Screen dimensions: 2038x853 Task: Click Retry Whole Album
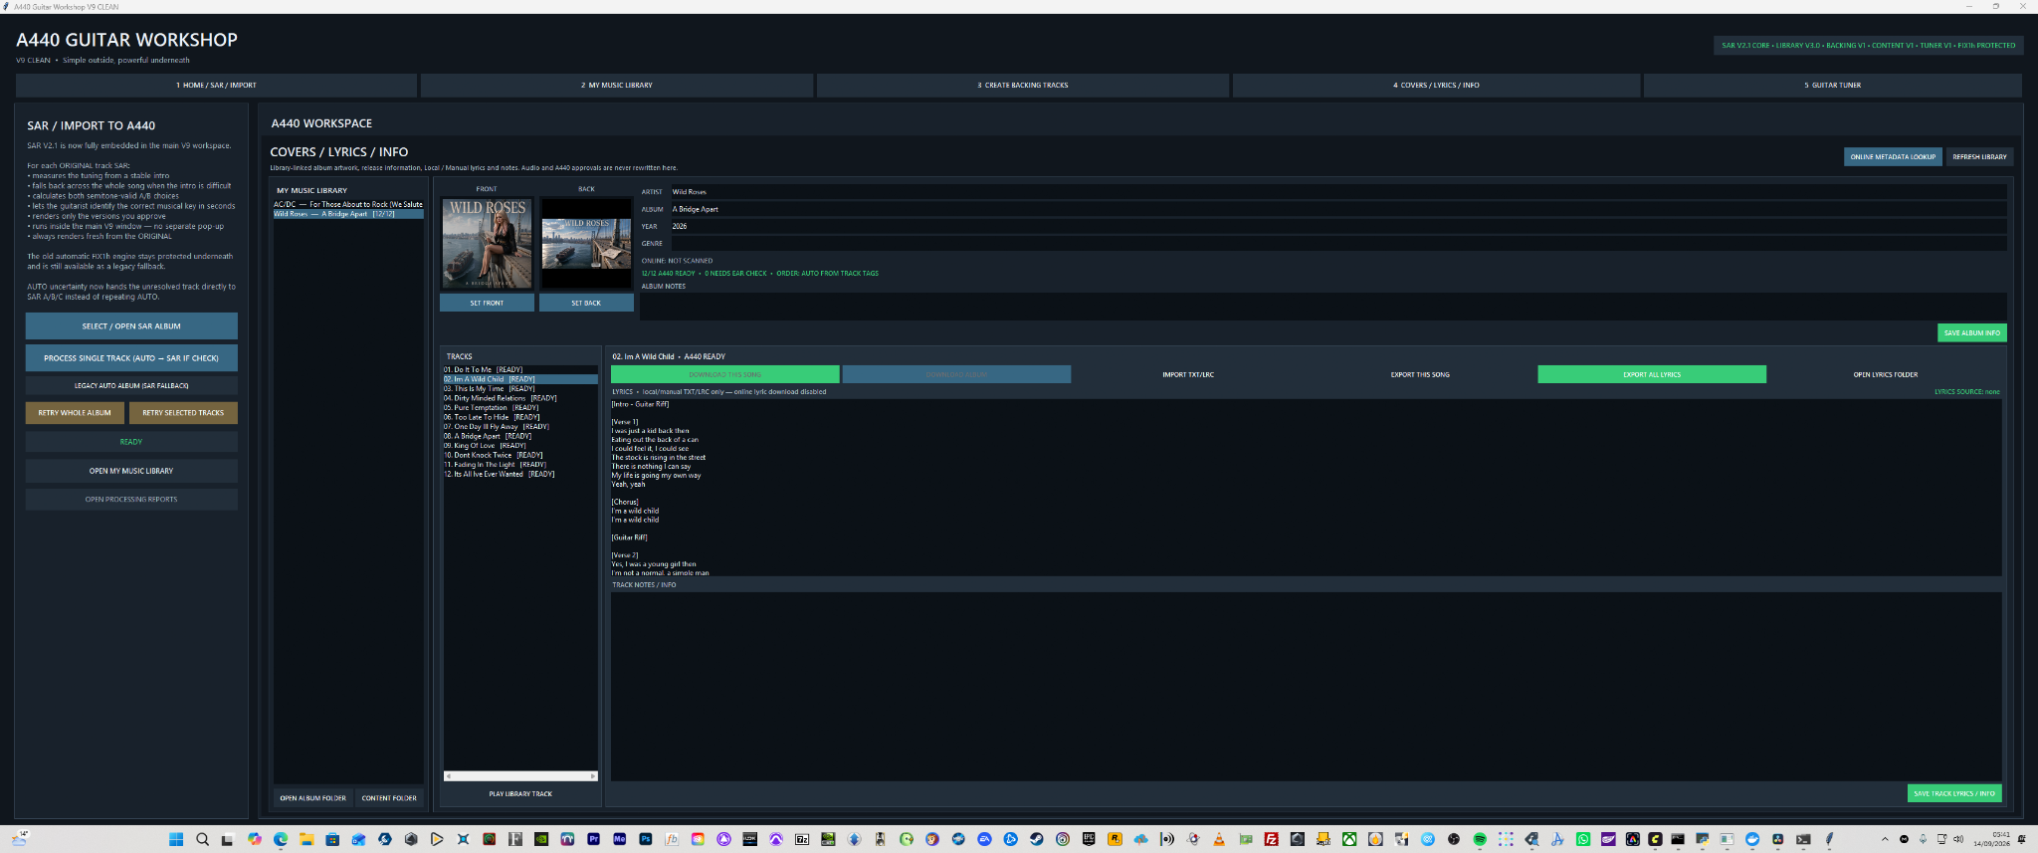click(x=75, y=413)
